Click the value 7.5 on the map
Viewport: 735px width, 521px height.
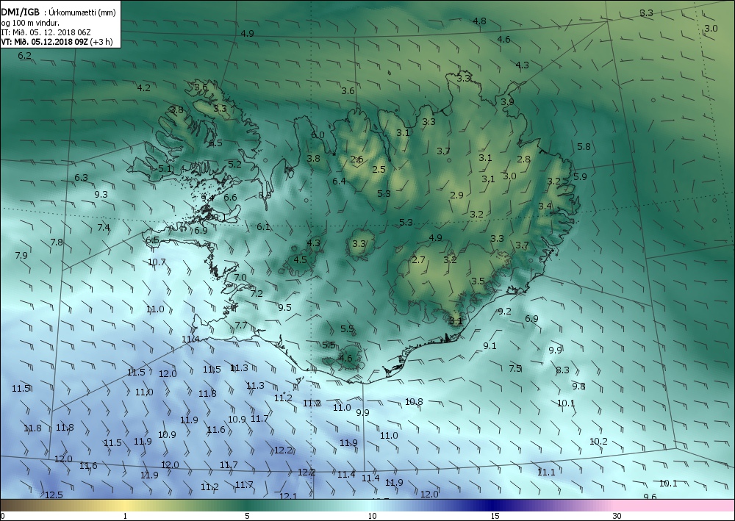tap(516, 369)
